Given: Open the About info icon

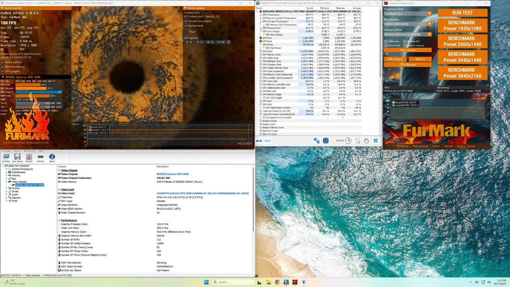Looking at the screenshot, I should point(52,158).
